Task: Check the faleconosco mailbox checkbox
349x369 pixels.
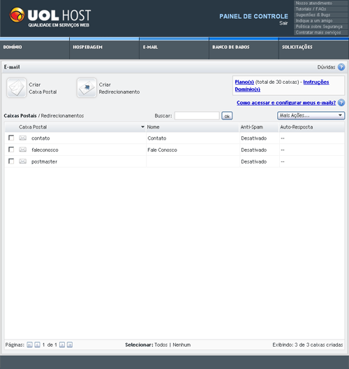Action: pyautogui.click(x=11, y=150)
